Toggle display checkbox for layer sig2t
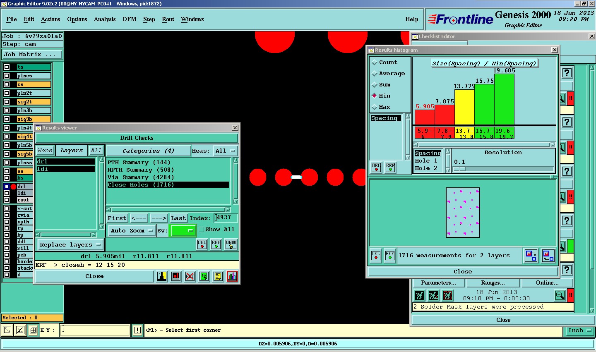 click(x=7, y=102)
